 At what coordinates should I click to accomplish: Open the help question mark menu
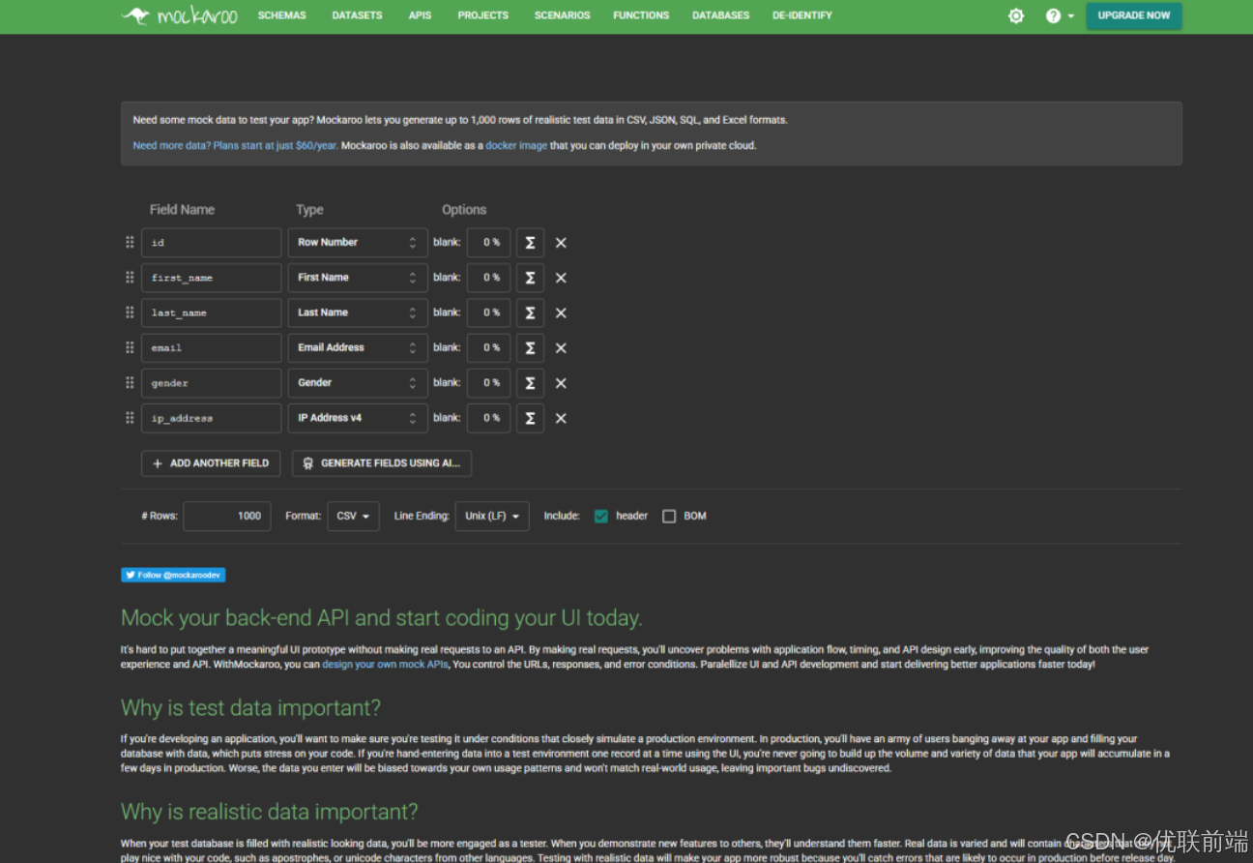click(x=1060, y=15)
